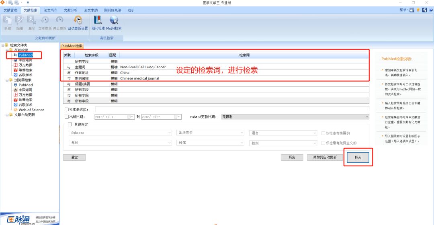
Task: Click second quick access toolbar icon
Action: pos(16,3)
